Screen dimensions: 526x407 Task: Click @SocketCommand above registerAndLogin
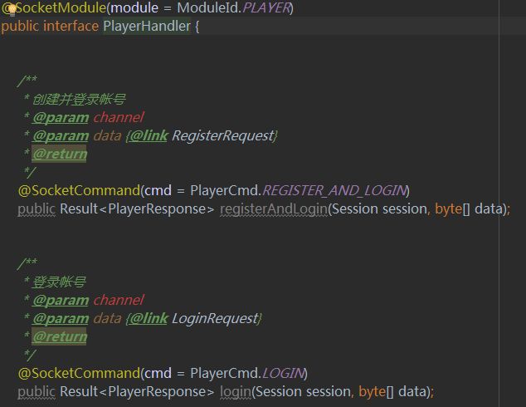pos(79,191)
